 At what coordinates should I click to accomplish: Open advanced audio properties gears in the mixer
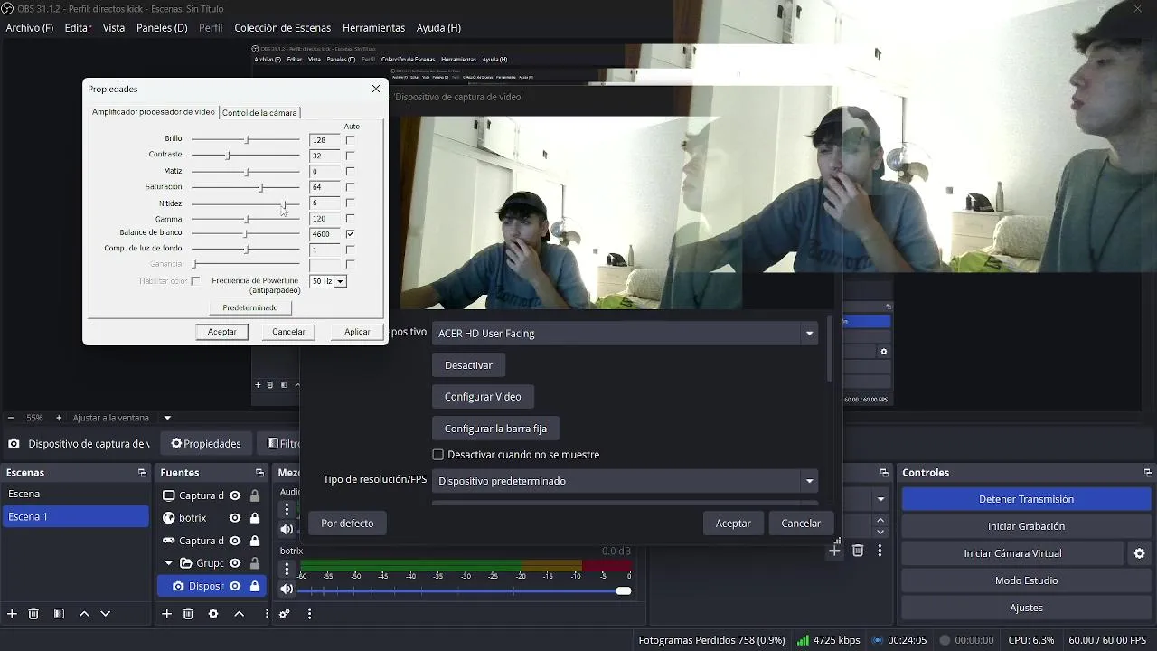(x=284, y=614)
